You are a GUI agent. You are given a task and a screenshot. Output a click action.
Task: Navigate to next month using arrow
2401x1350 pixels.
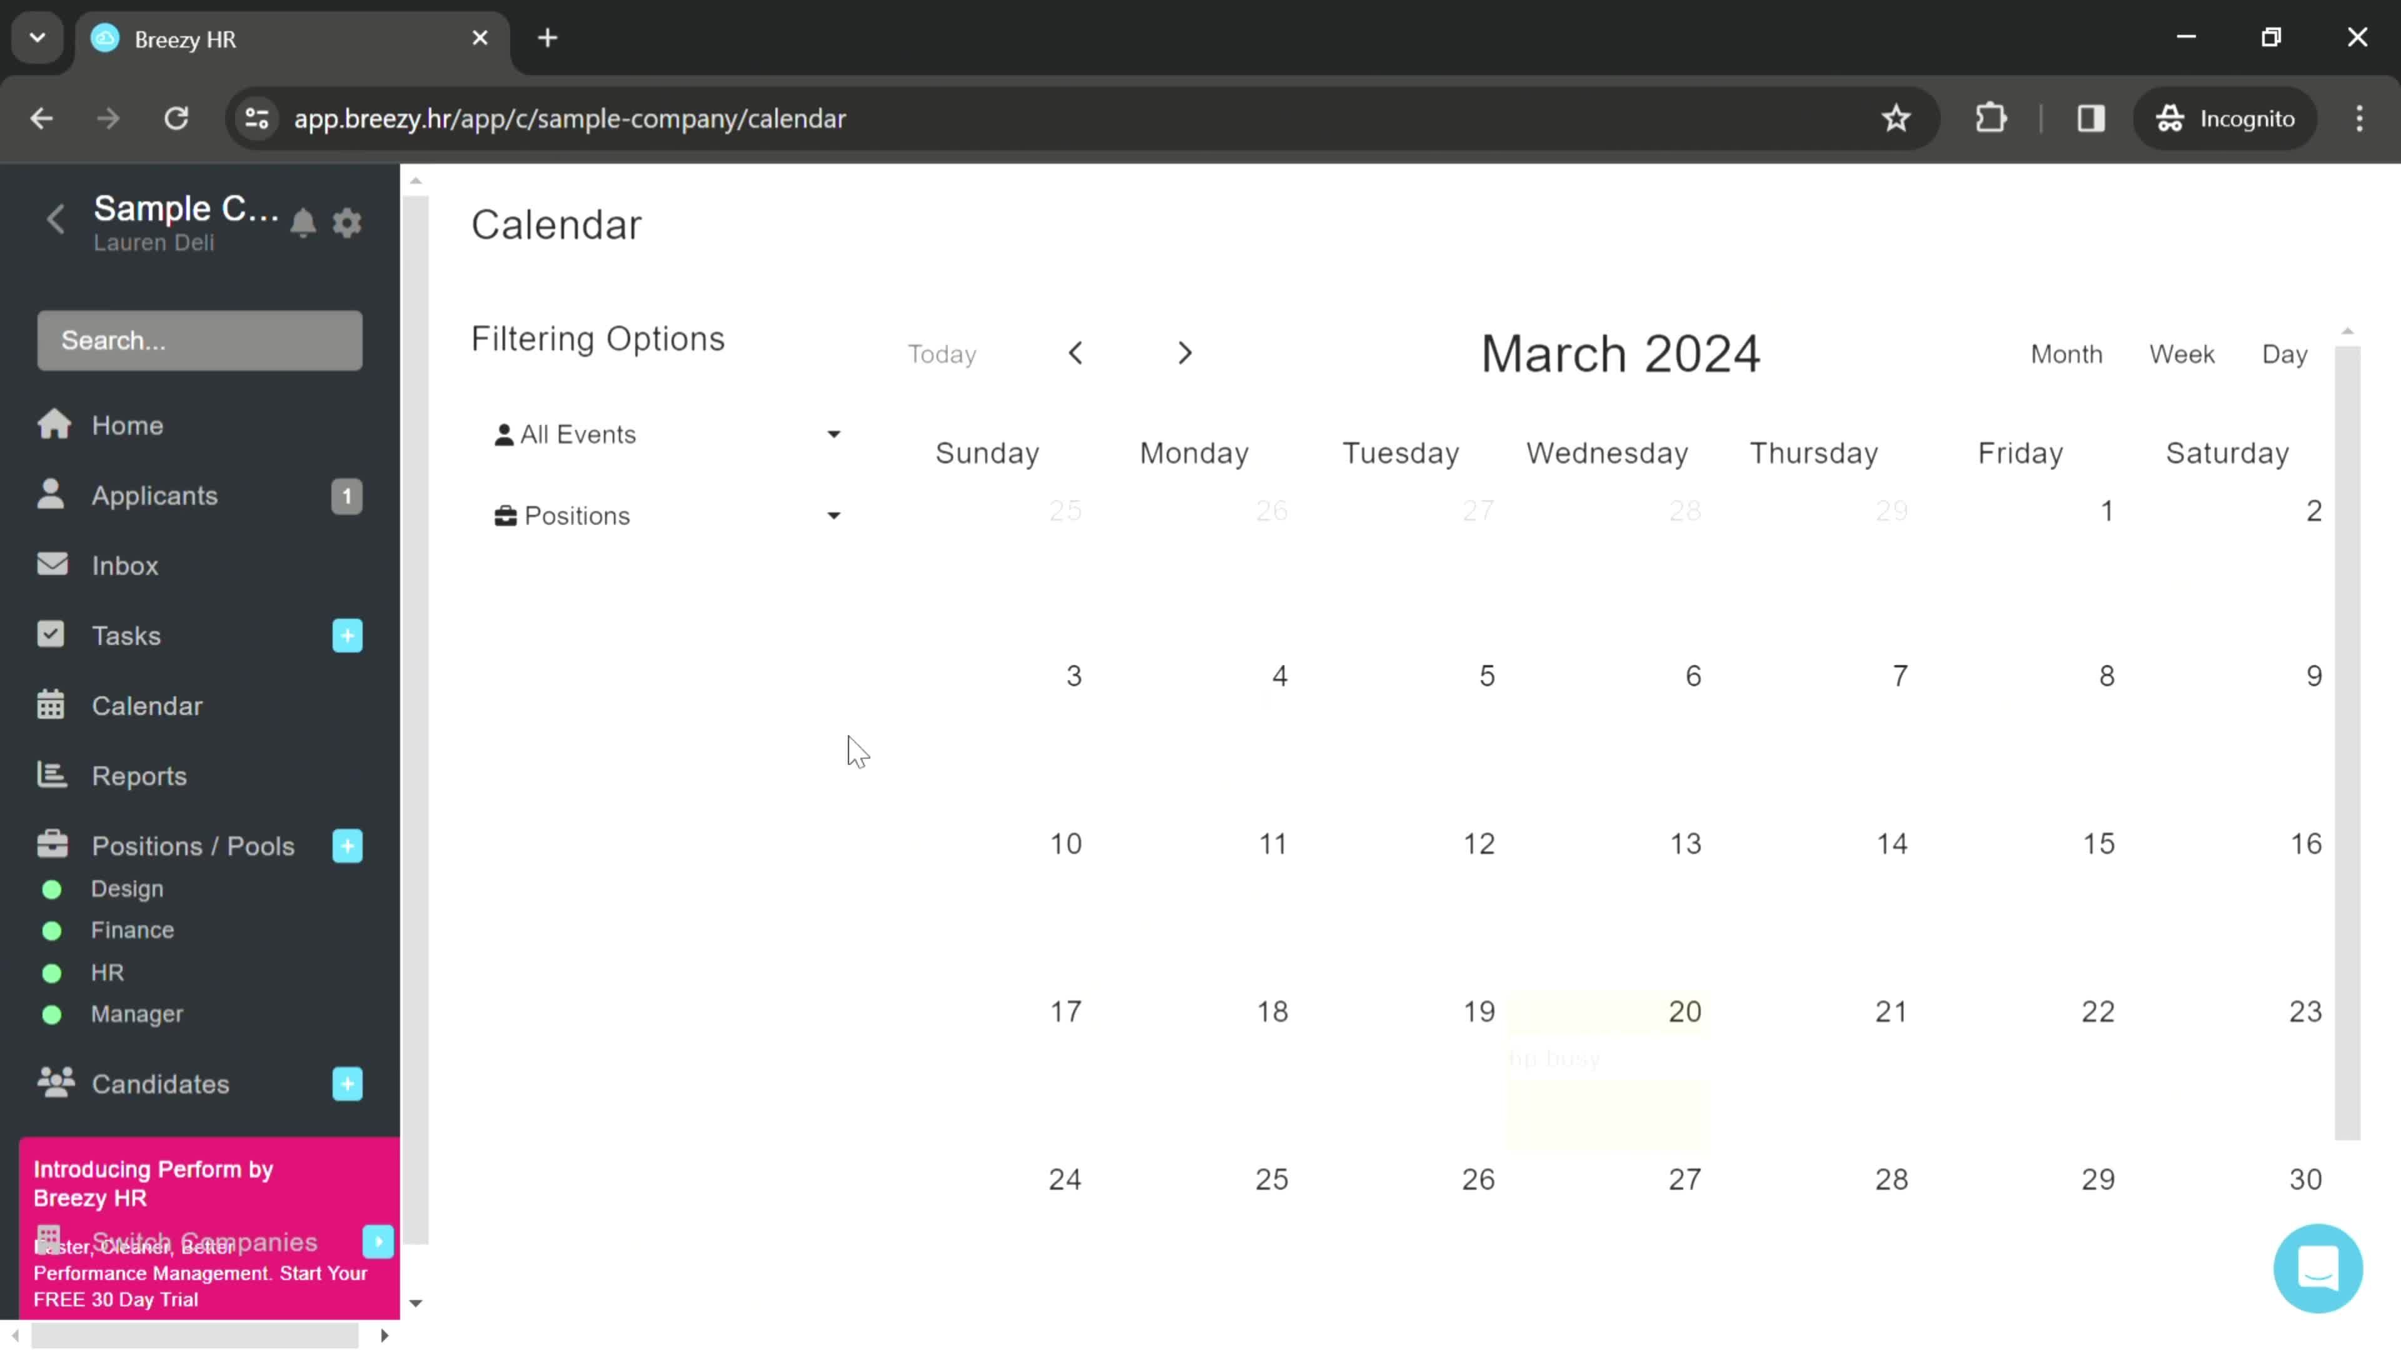(x=1184, y=352)
